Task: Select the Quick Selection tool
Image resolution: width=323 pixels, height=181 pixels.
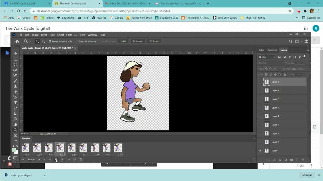Action: pyautogui.click(x=15, y=70)
